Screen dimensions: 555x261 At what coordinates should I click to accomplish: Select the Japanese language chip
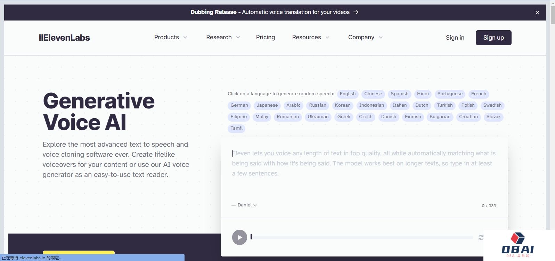(267, 105)
